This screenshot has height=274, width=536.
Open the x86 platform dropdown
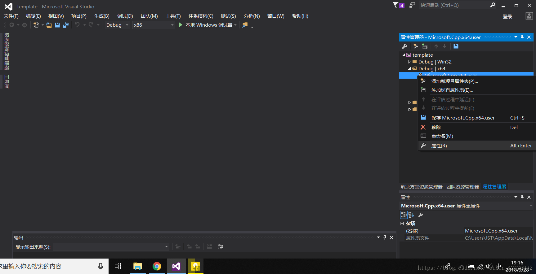172,25
